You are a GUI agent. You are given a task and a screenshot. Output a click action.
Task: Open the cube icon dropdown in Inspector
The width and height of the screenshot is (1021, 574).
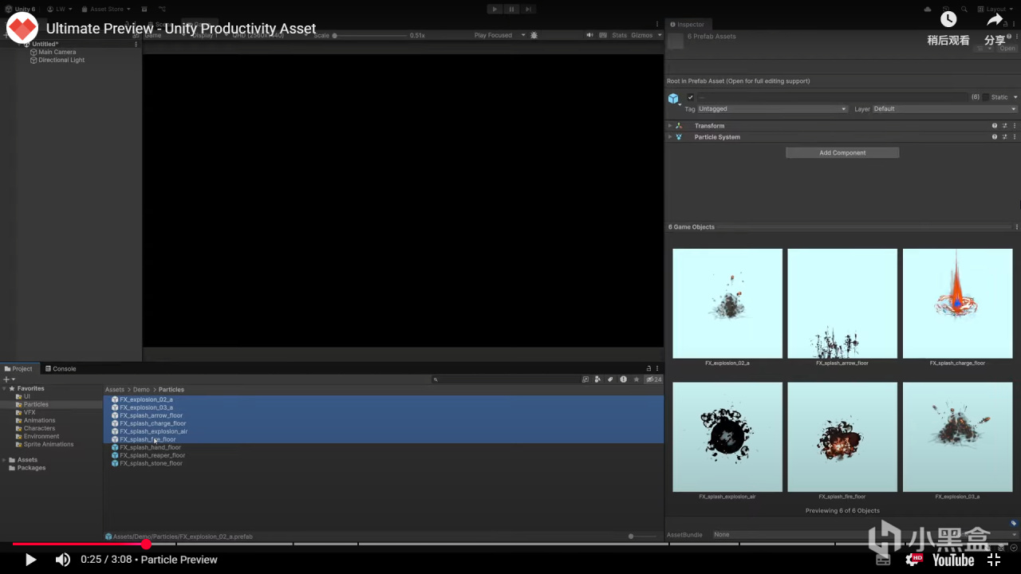click(674, 99)
